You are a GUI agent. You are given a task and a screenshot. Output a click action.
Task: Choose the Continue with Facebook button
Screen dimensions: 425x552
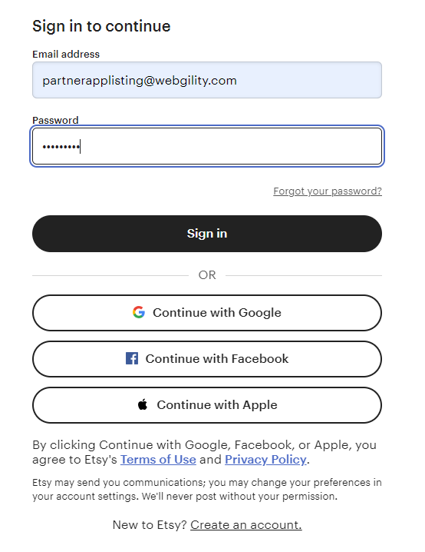pyautogui.click(x=207, y=359)
